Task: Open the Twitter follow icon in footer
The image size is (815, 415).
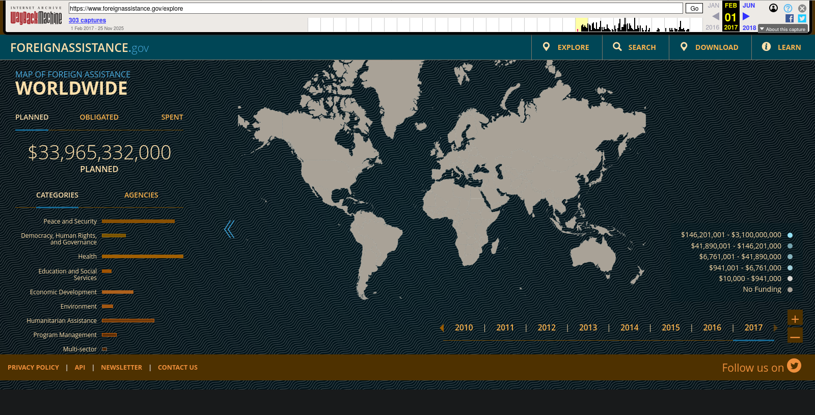Action: 794,366
